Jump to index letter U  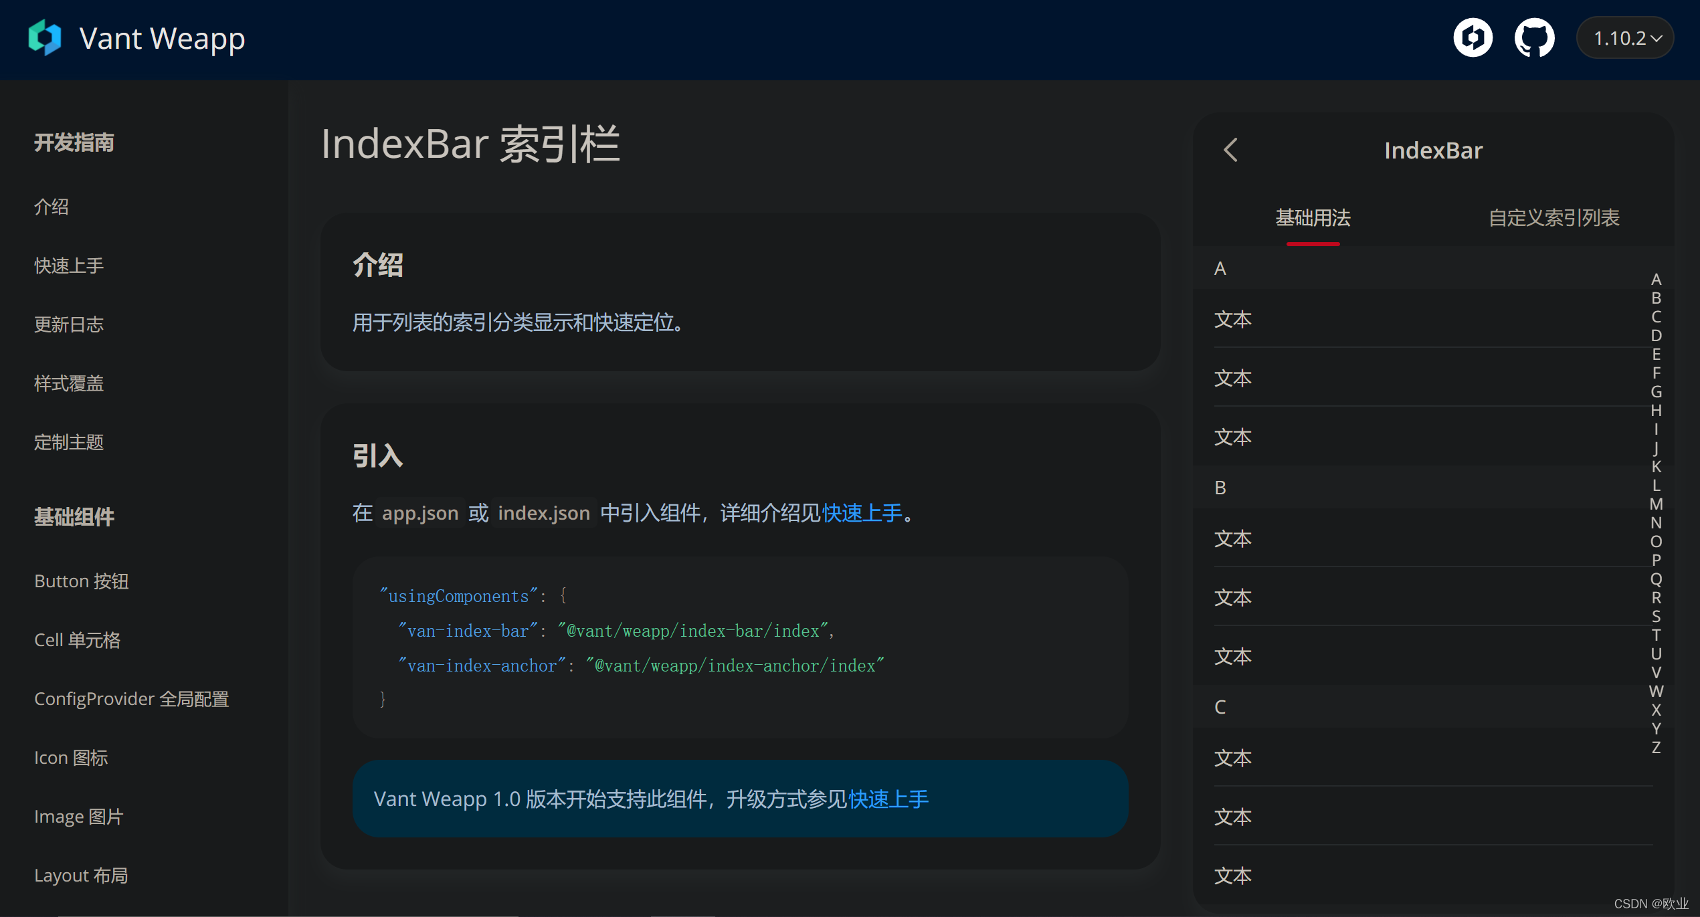(1656, 654)
